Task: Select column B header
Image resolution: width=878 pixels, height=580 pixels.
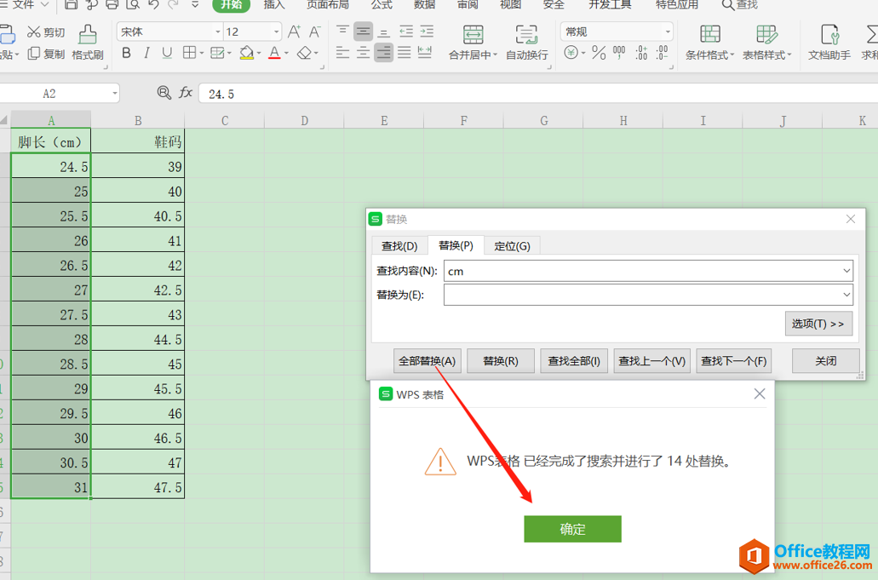Action: [x=138, y=120]
